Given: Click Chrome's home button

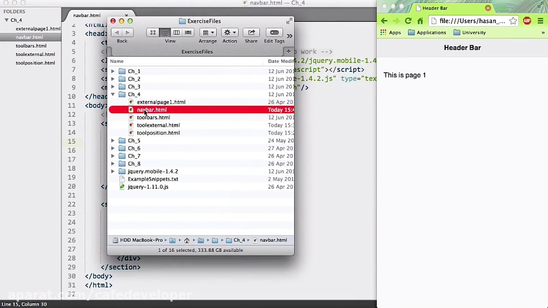Looking at the screenshot, I should [420, 21].
